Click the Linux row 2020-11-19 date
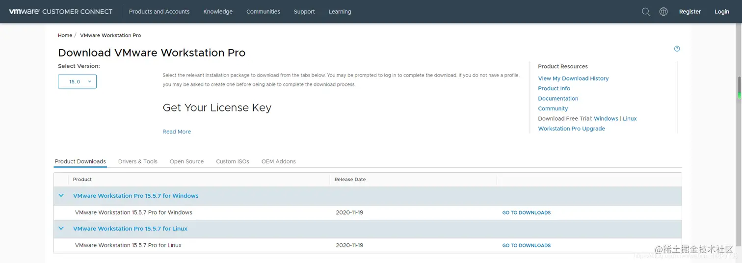The width and height of the screenshot is (742, 263). 349,245
